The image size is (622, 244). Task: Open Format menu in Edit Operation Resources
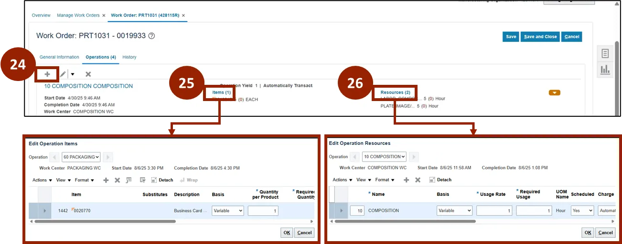tap(385, 180)
